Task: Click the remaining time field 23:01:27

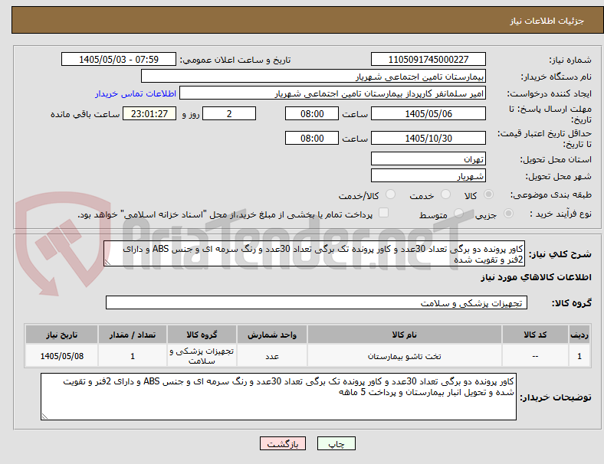Action: tap(149, 113)
